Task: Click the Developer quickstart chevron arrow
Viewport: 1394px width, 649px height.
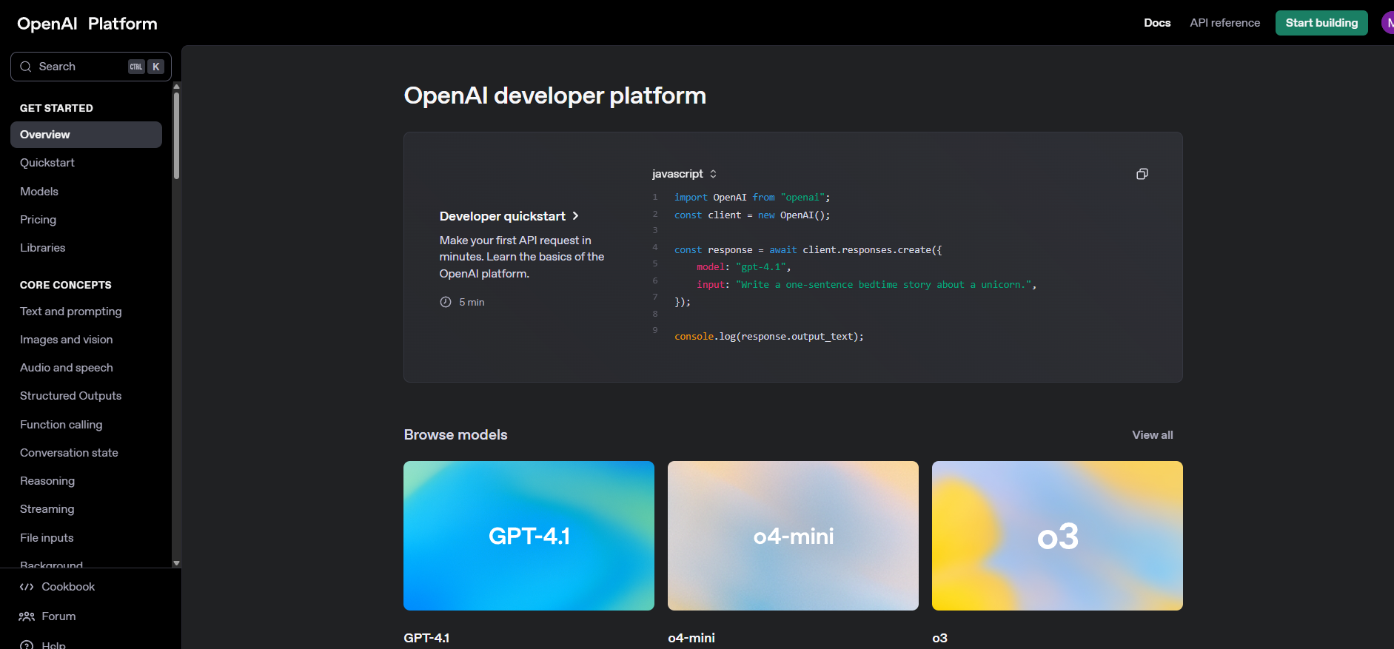Action: [575, 216]
